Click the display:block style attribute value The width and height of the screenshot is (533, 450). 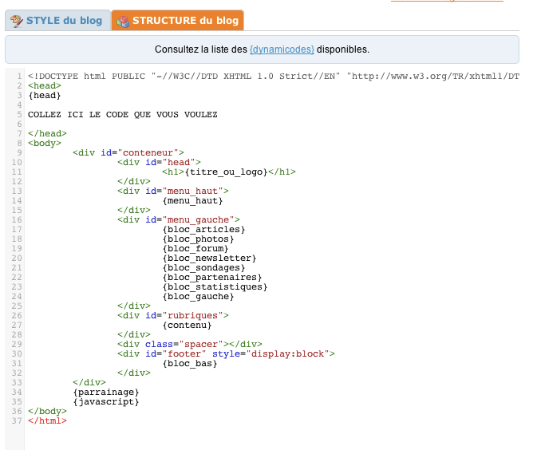click(x=287, y=353)
